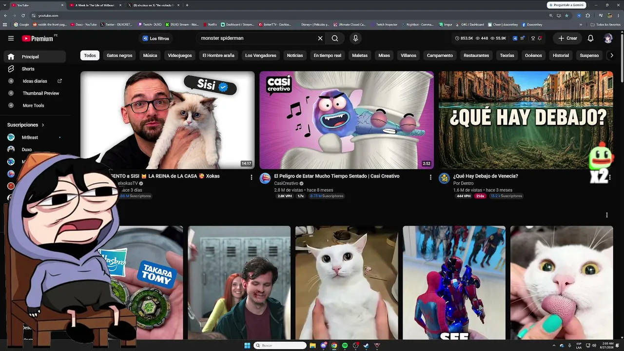The height and width of the screenshot is (351, 624).
Task: Open Steam from the taskbar
Action: coord(366,346)
